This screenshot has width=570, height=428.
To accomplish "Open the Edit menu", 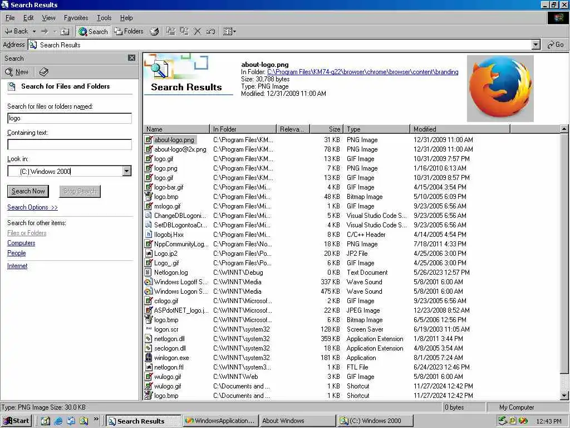I will [28, 18].
